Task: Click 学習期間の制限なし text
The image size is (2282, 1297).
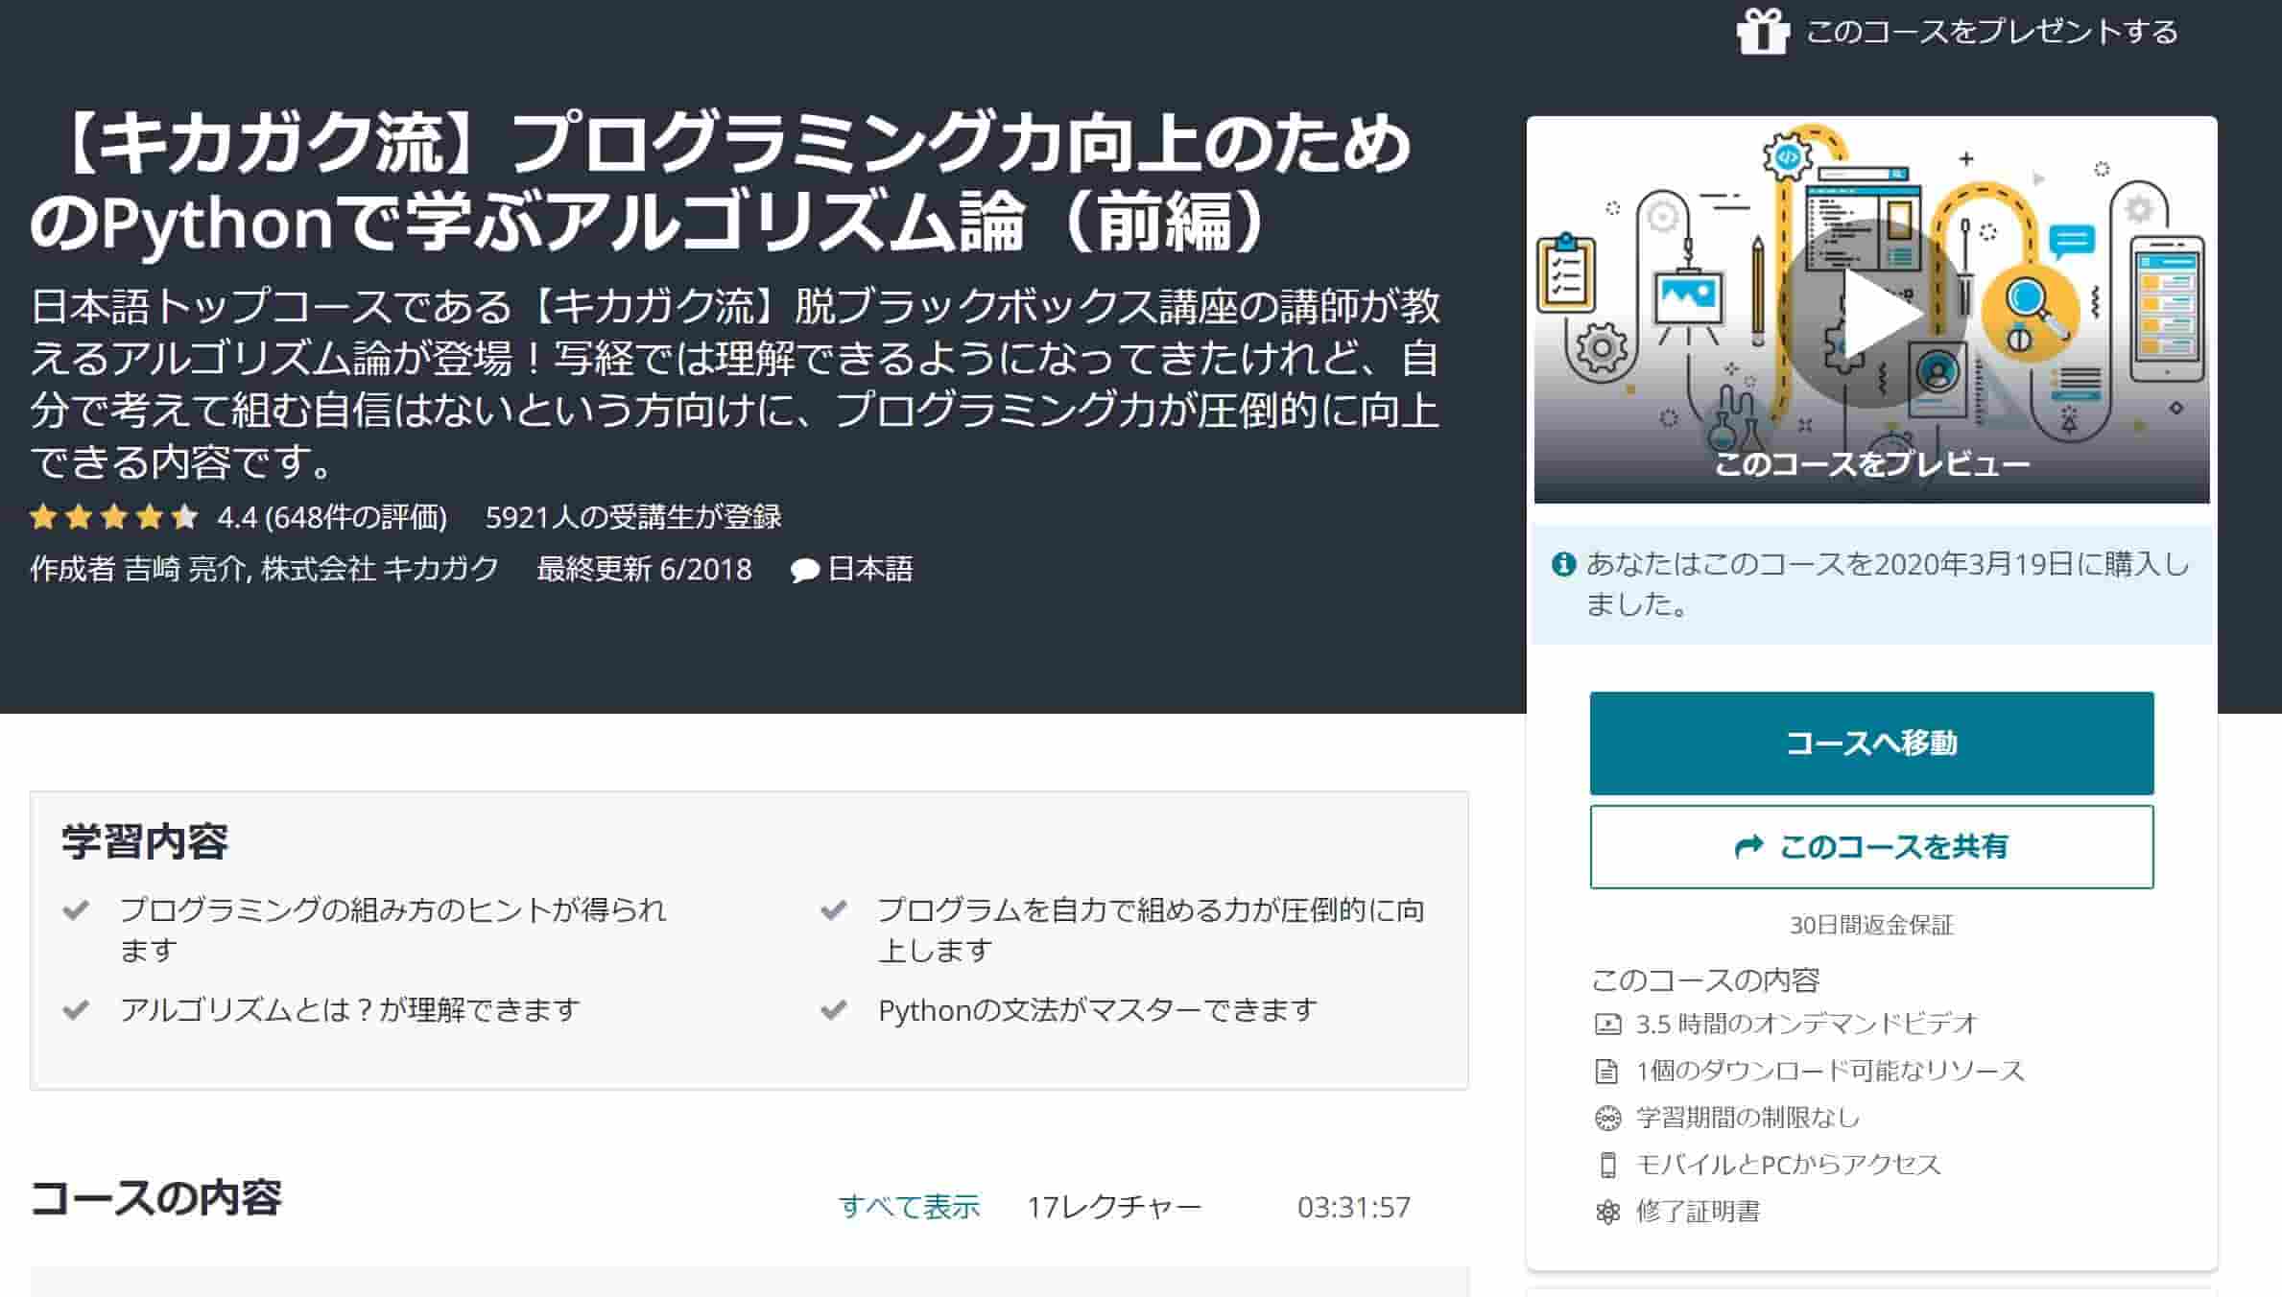Action: click(x=1747, y=1118)
